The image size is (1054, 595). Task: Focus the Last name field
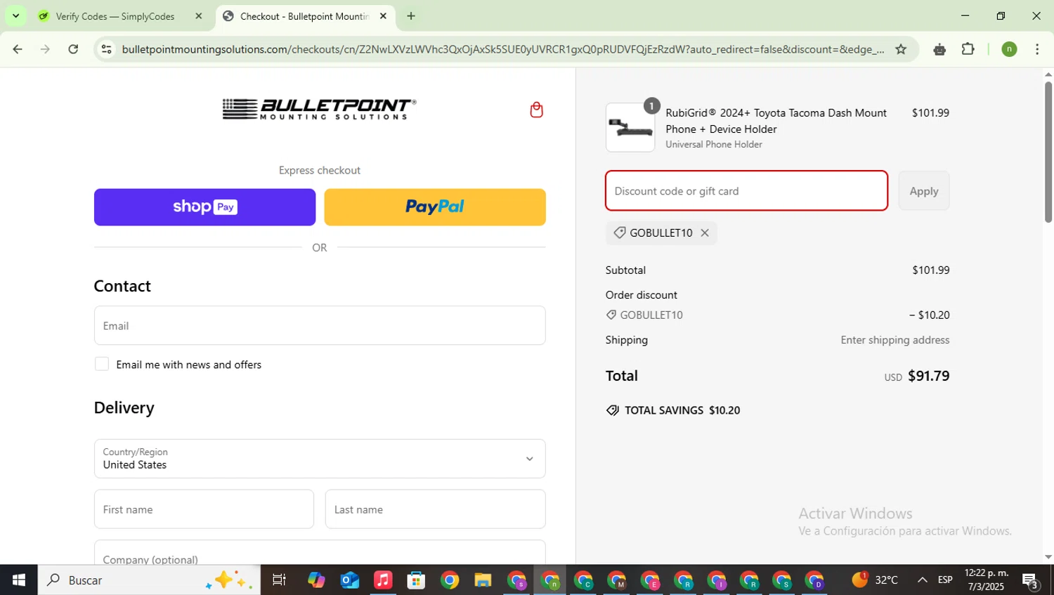[435, 509]
